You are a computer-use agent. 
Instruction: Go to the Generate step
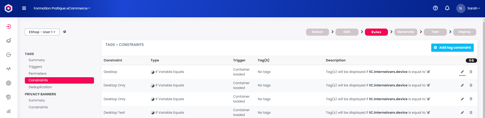(x=406, y=32)
